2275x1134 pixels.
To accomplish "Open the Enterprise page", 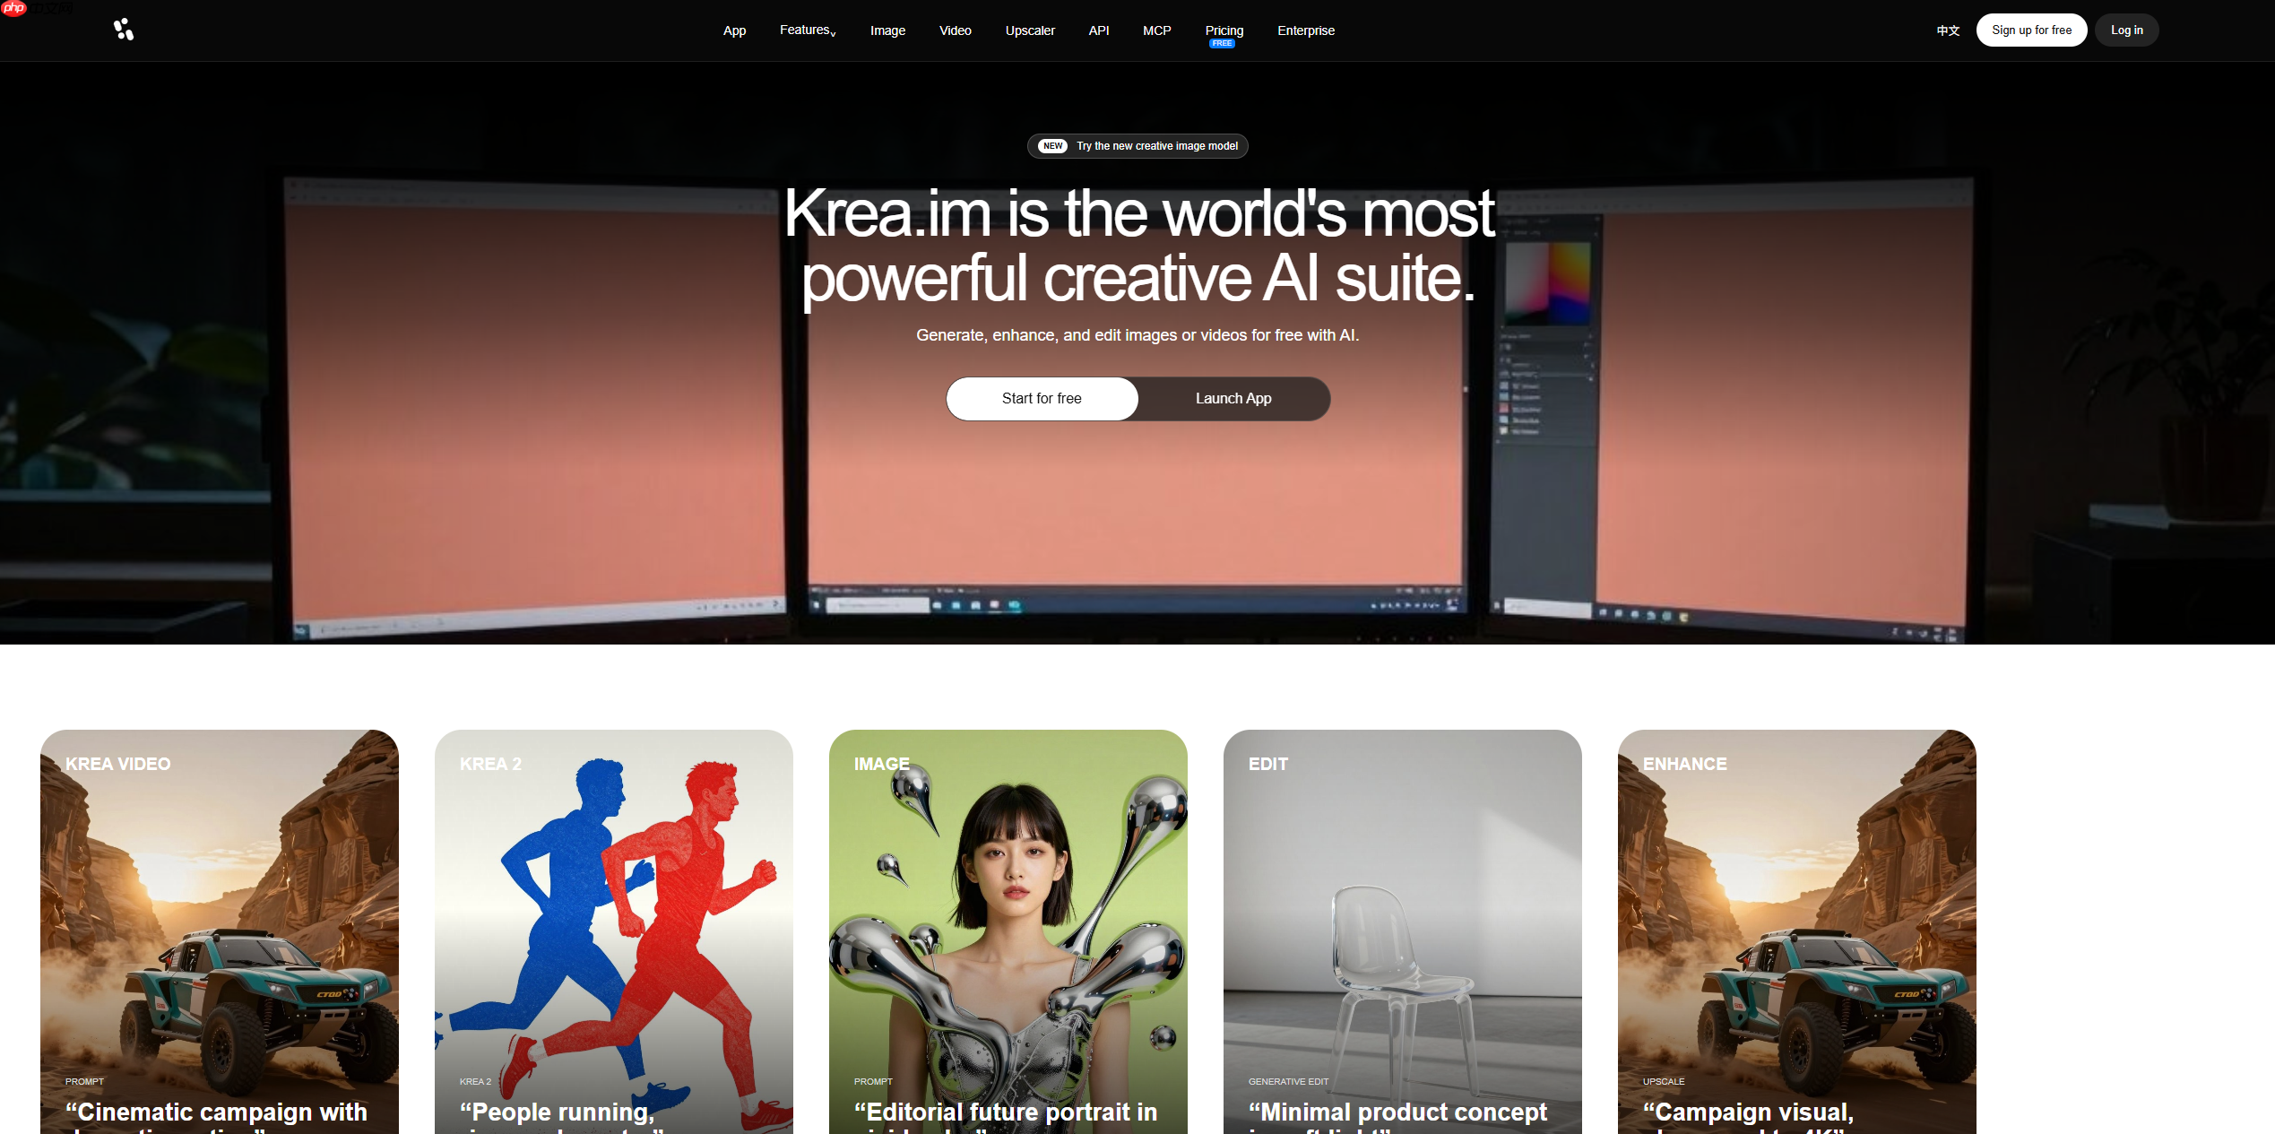I will coord(1306,30).
